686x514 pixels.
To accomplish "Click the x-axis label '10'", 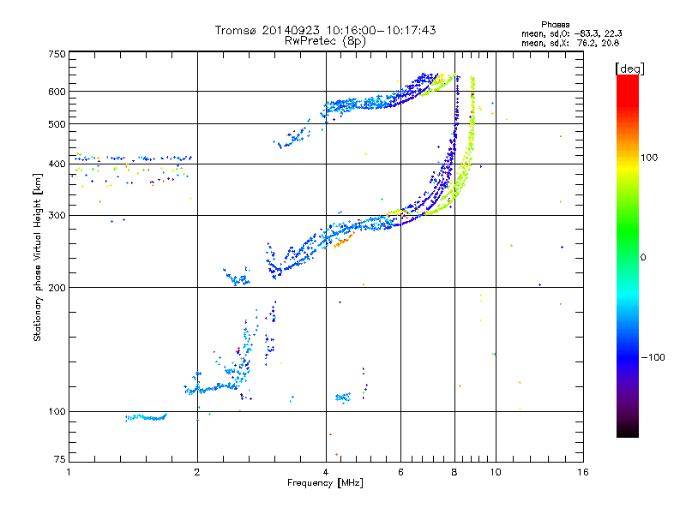I will [x=496, y=472].
